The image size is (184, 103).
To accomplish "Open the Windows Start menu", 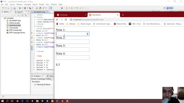I will point(2,101).
